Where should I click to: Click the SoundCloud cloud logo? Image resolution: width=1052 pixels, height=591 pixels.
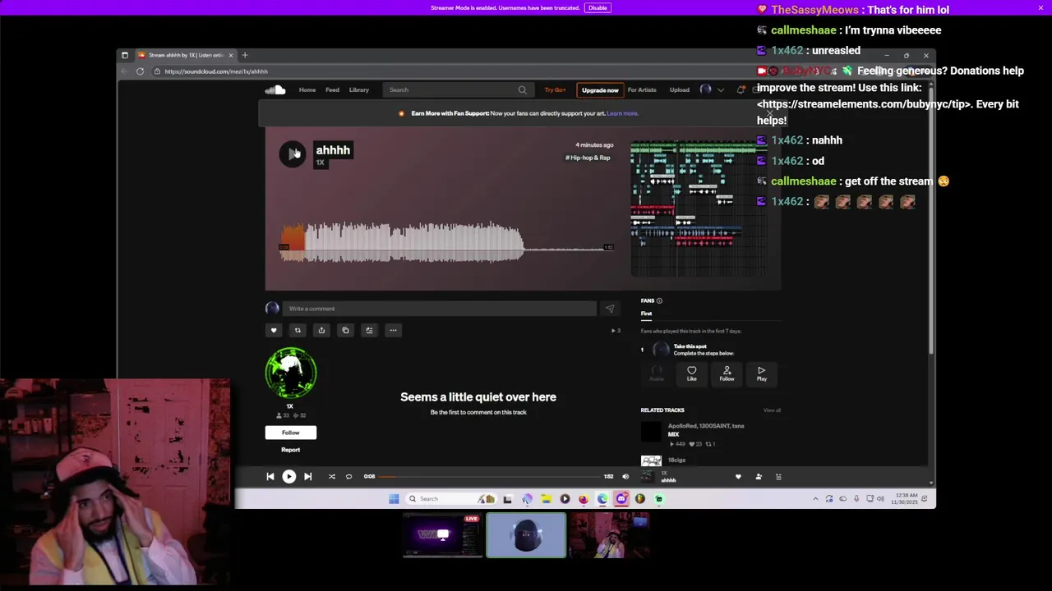pos(275,89)
